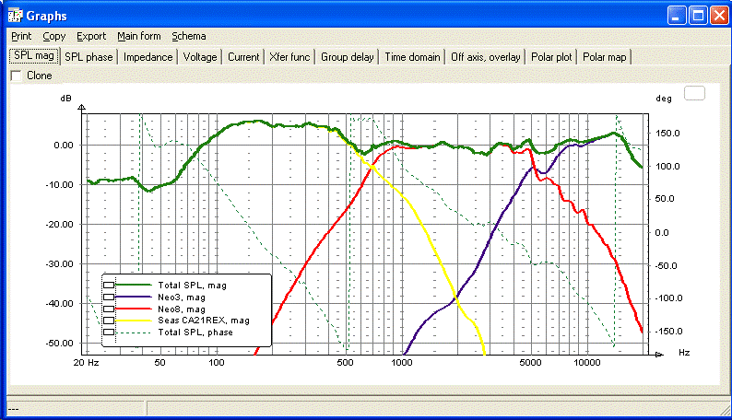Click the 'Neo8, mag' legend label

[181, 309]
